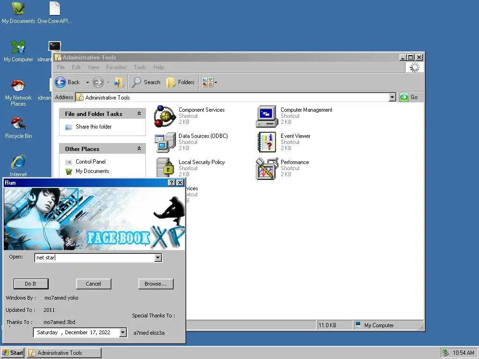The image size is (479, 359).
Task: Open the Favorites menu
Action: [x=116, y=67]
